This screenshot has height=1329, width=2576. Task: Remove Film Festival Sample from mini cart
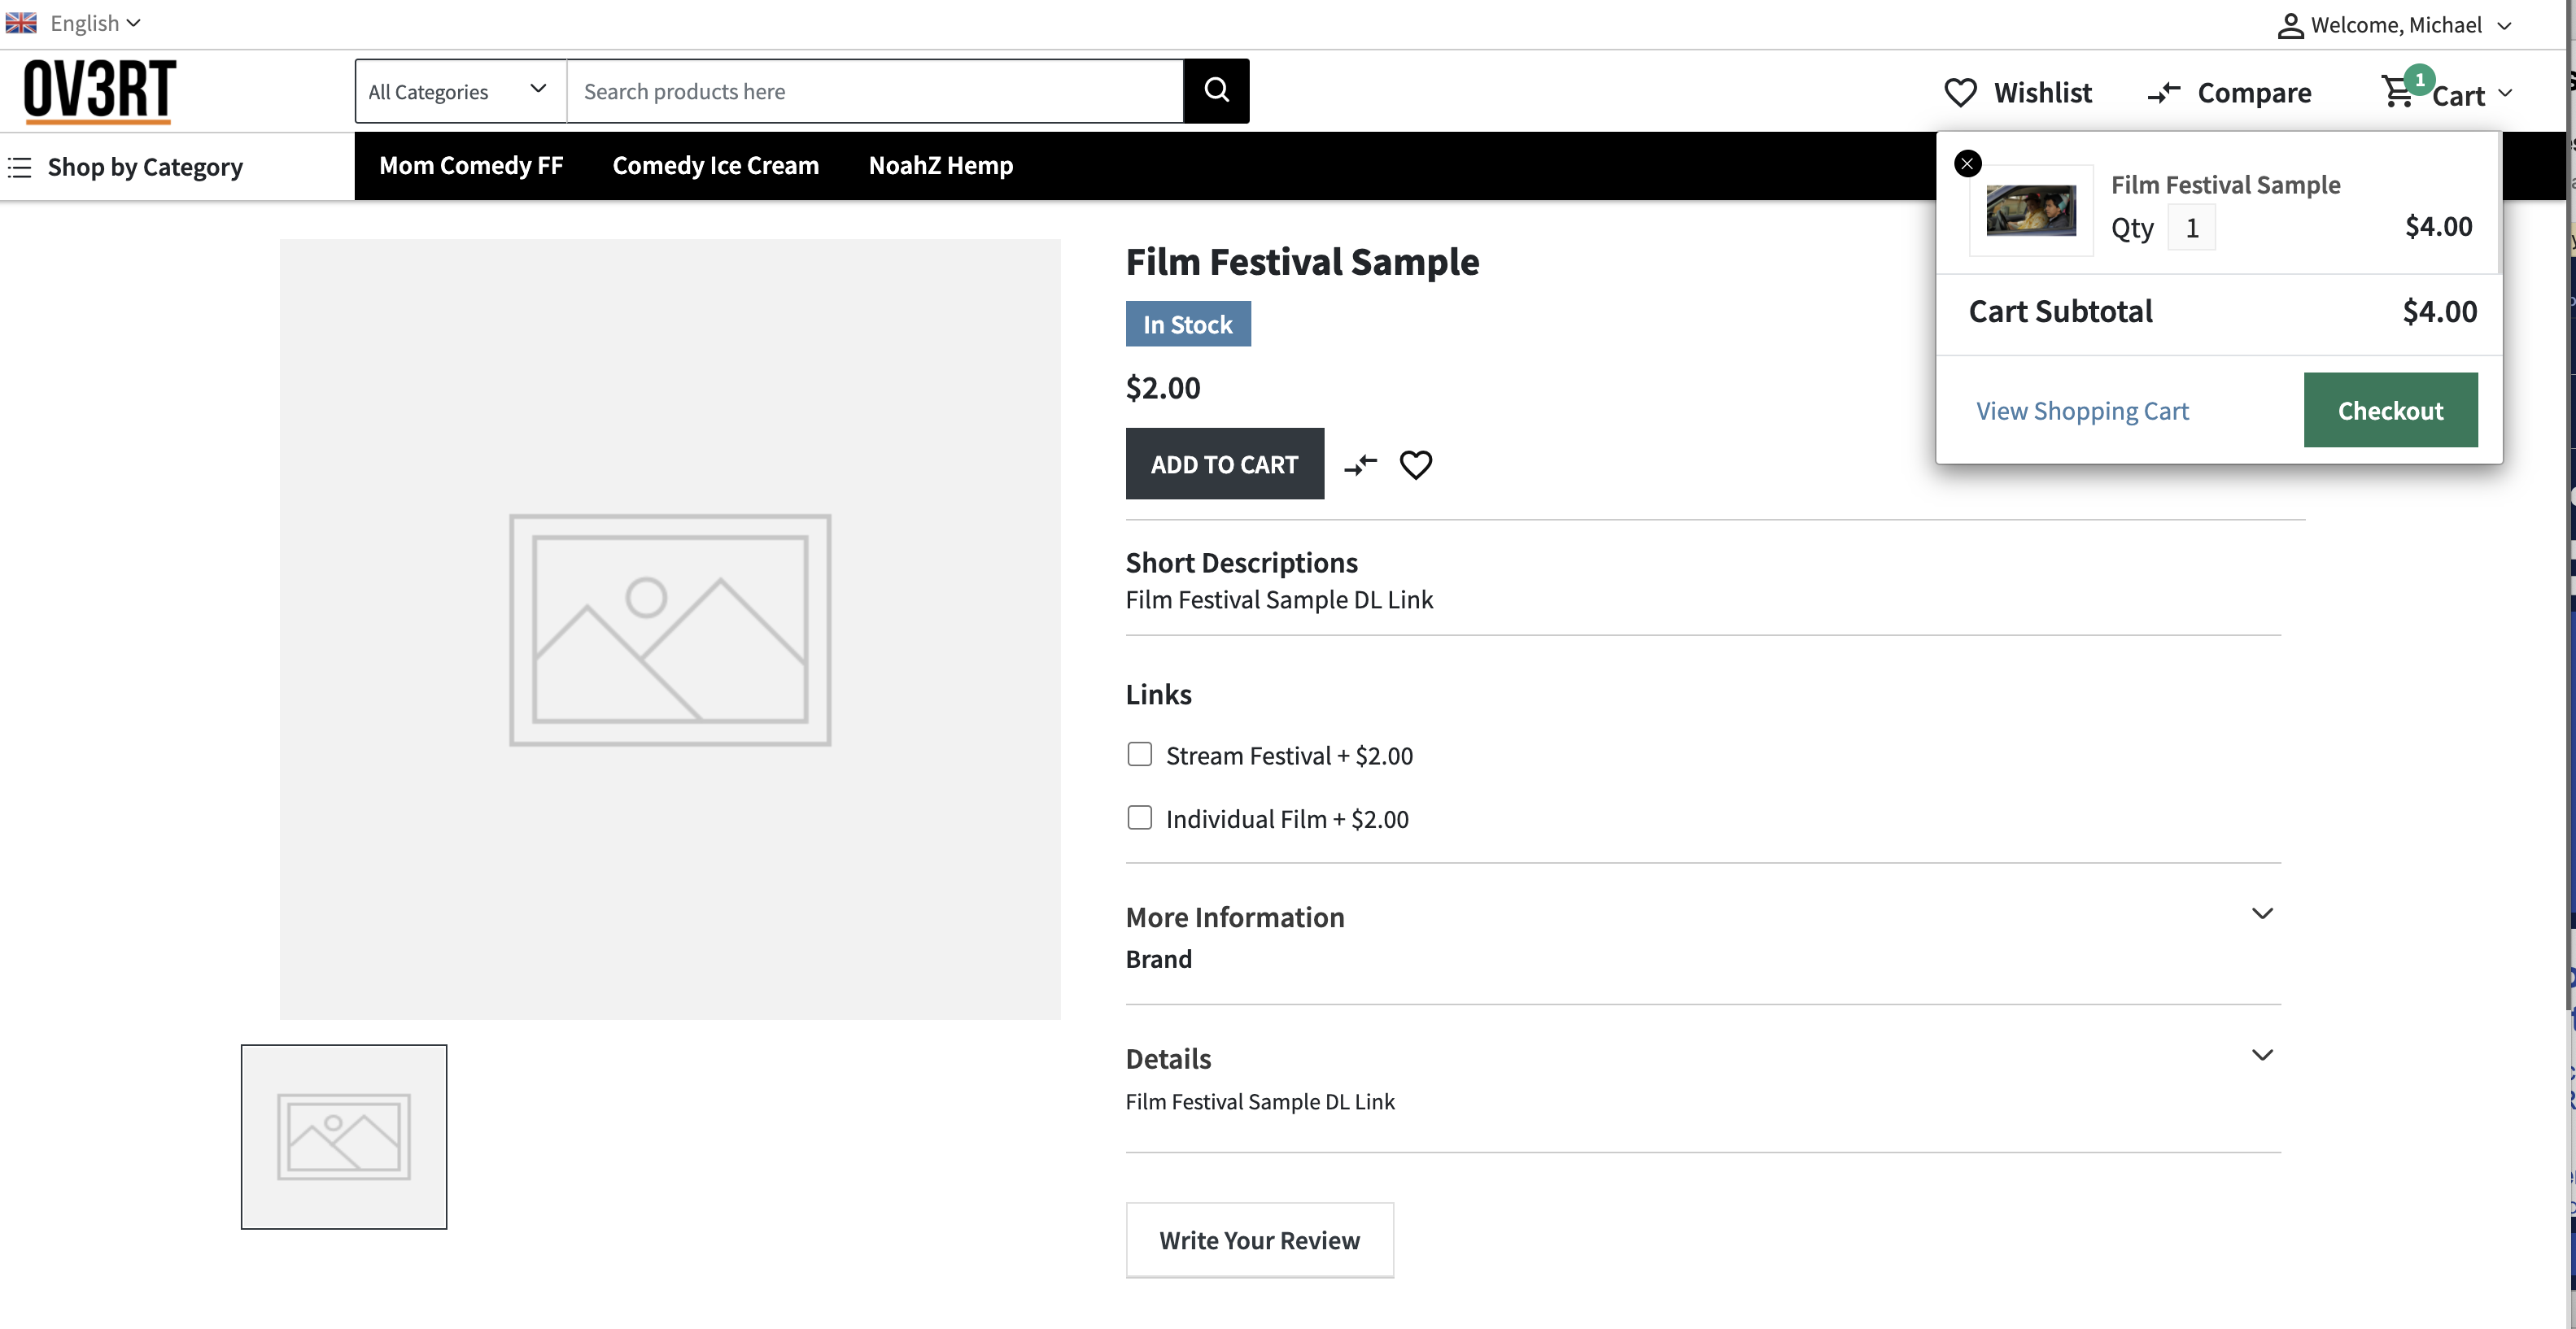pos(1967,163)
